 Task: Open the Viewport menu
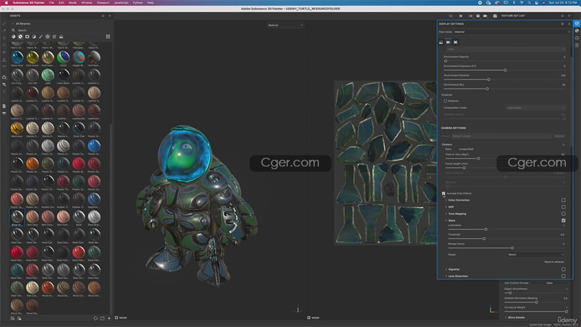103,3
